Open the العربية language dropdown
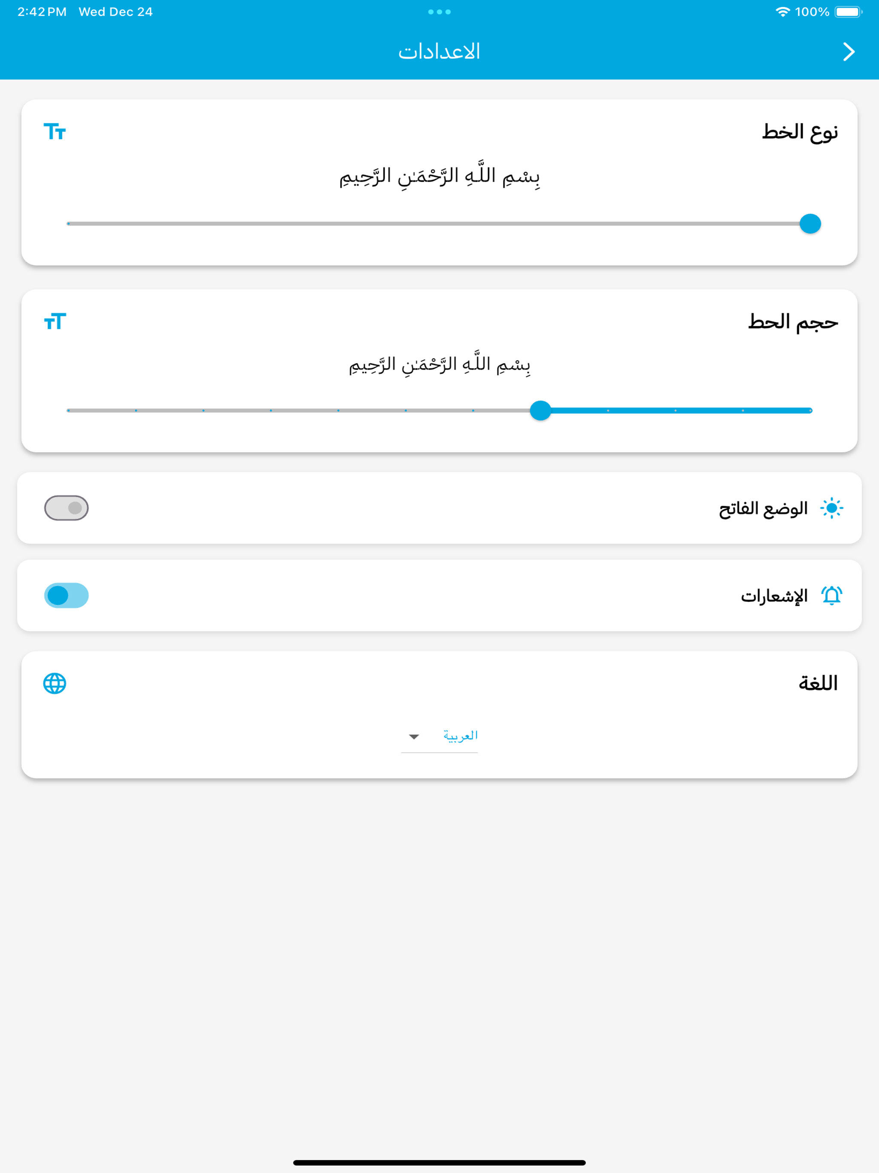 click(x=439, y=737)
